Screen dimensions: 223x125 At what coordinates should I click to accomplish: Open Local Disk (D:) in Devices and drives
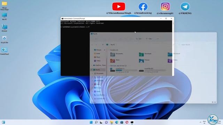click(x=152, y=70)
